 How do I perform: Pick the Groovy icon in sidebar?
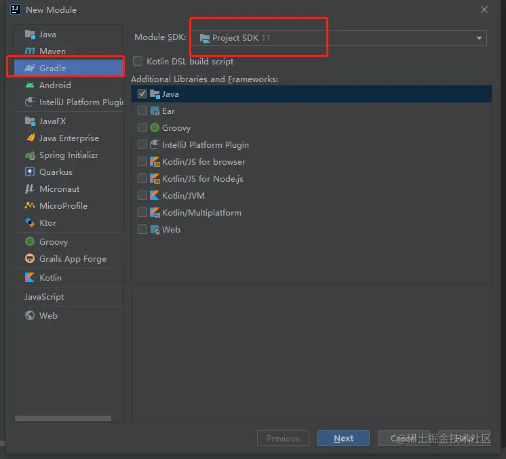coord(30,241)
